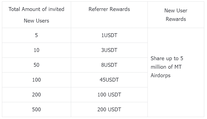Viewport: 207px width, 119px height.
Task: Click the 'Share up to 5' text line
Action: (167, 59)
